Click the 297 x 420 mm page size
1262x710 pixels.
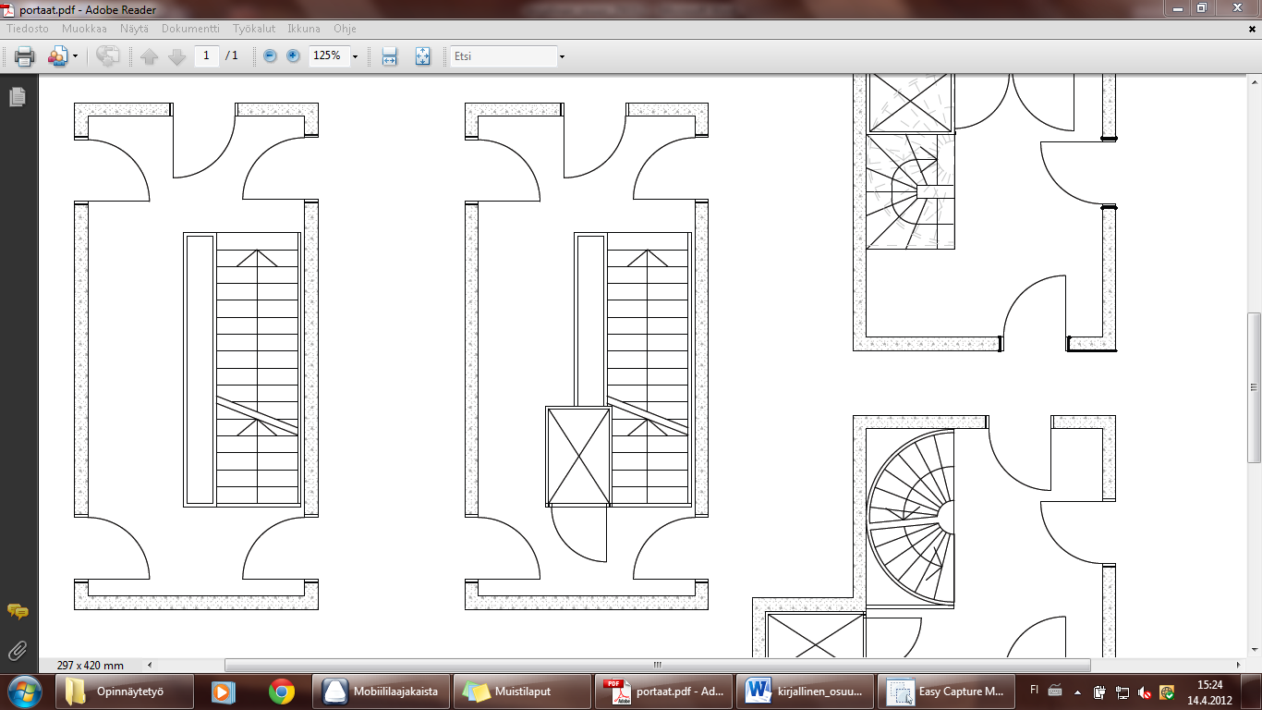(90, 666)
